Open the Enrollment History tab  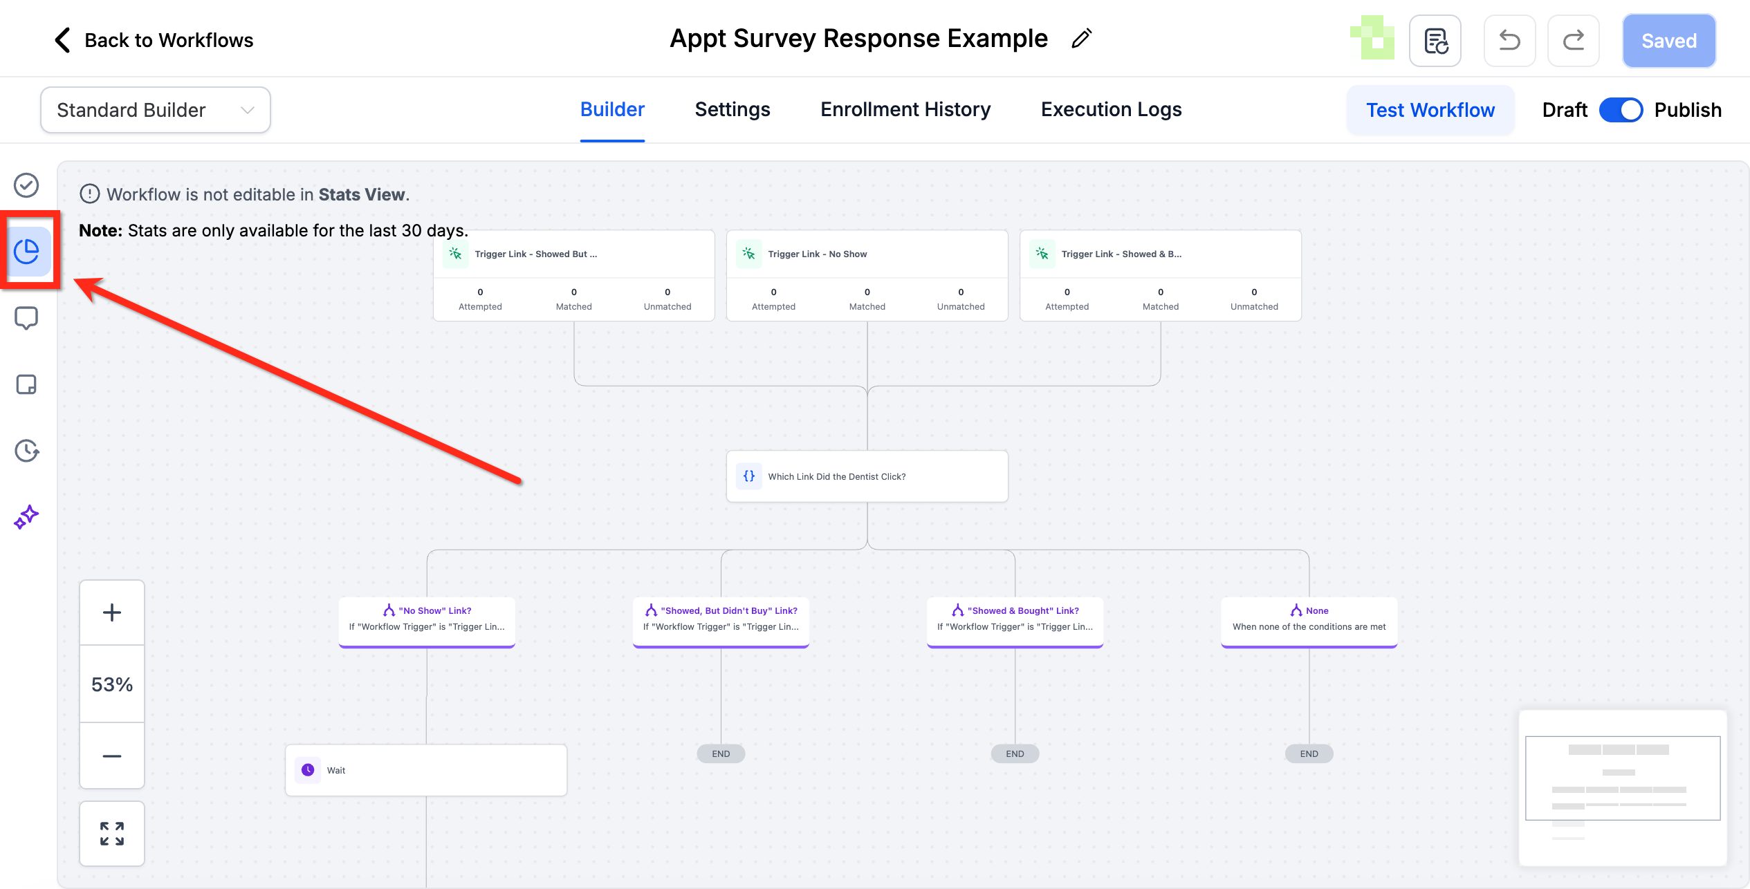pyautogui.click(x=905, y=109)
